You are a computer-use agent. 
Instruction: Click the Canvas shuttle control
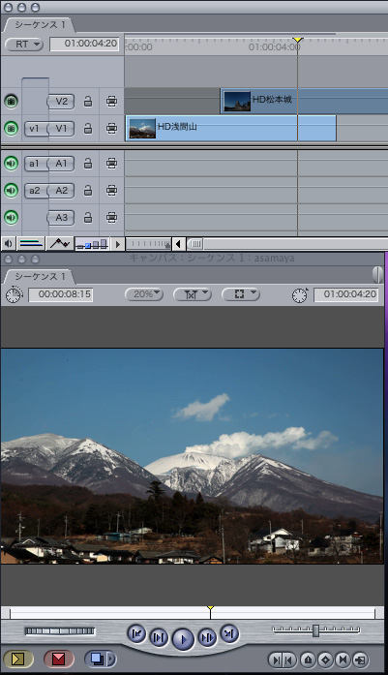(x=316, y=630)
